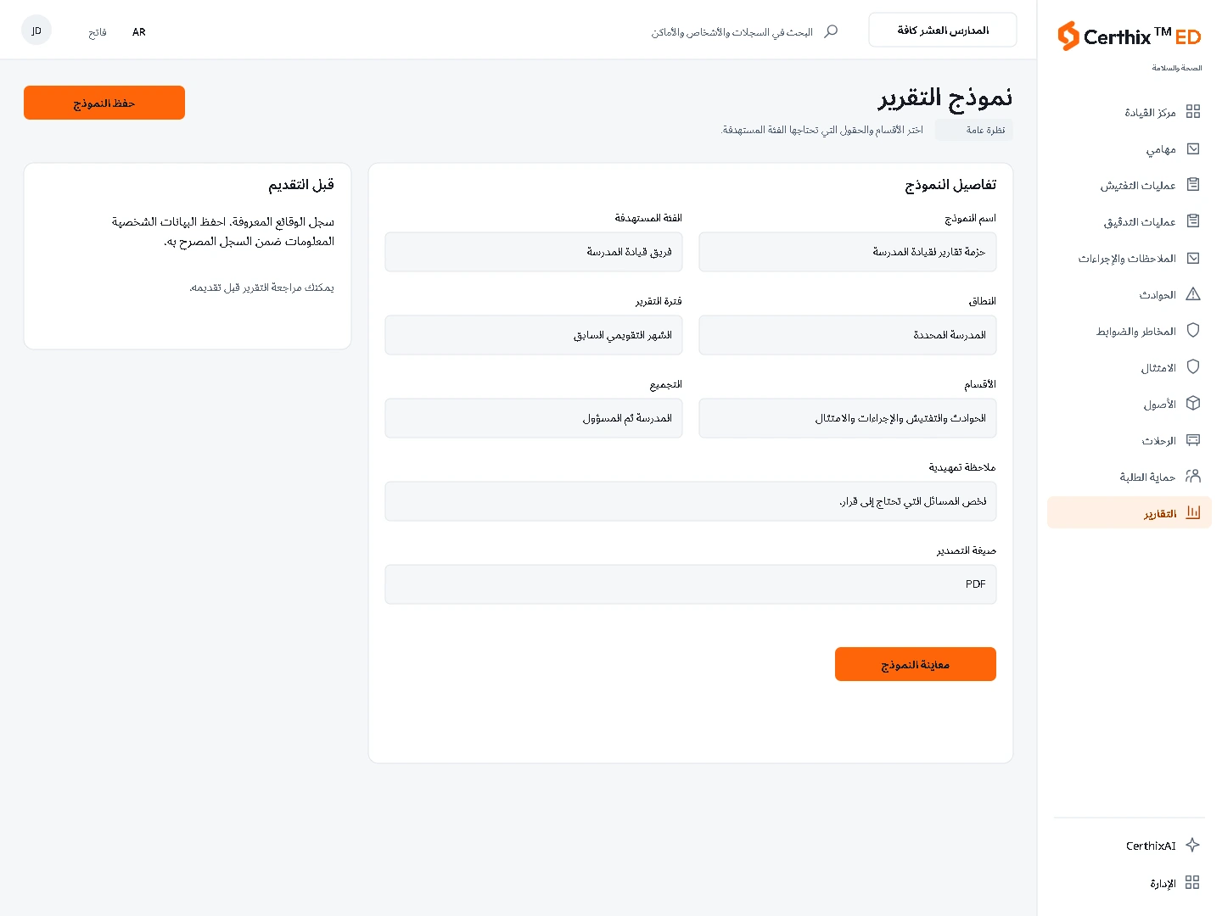Open مركز القيادة dashboard icon
The width and height of the screenshot is (1222, 916).
pyautogui.click(x=1192, y=111)
